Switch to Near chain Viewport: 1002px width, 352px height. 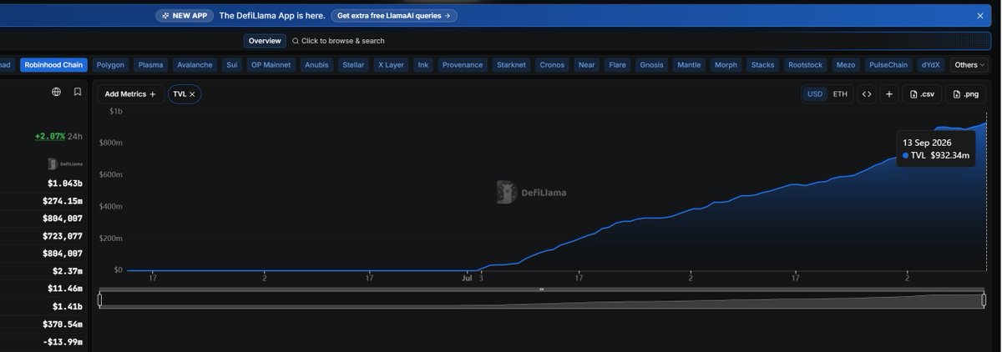click(x=587, y=64)
